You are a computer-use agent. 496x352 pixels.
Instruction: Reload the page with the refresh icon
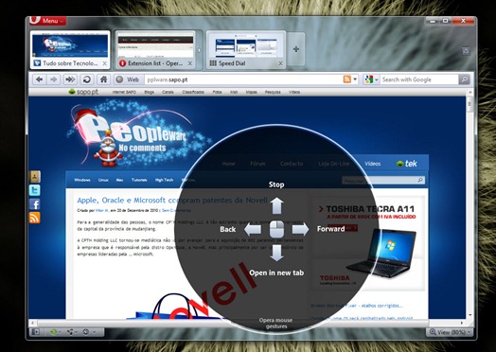pyautogui.click(x=87, y=79)
